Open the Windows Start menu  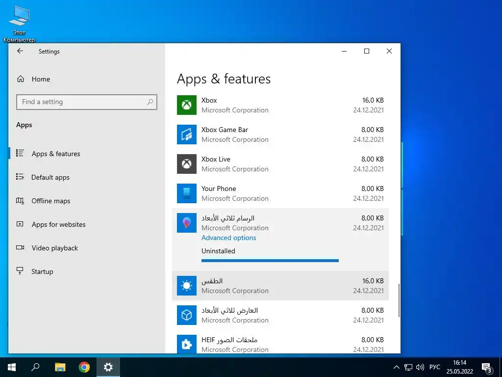12,367
